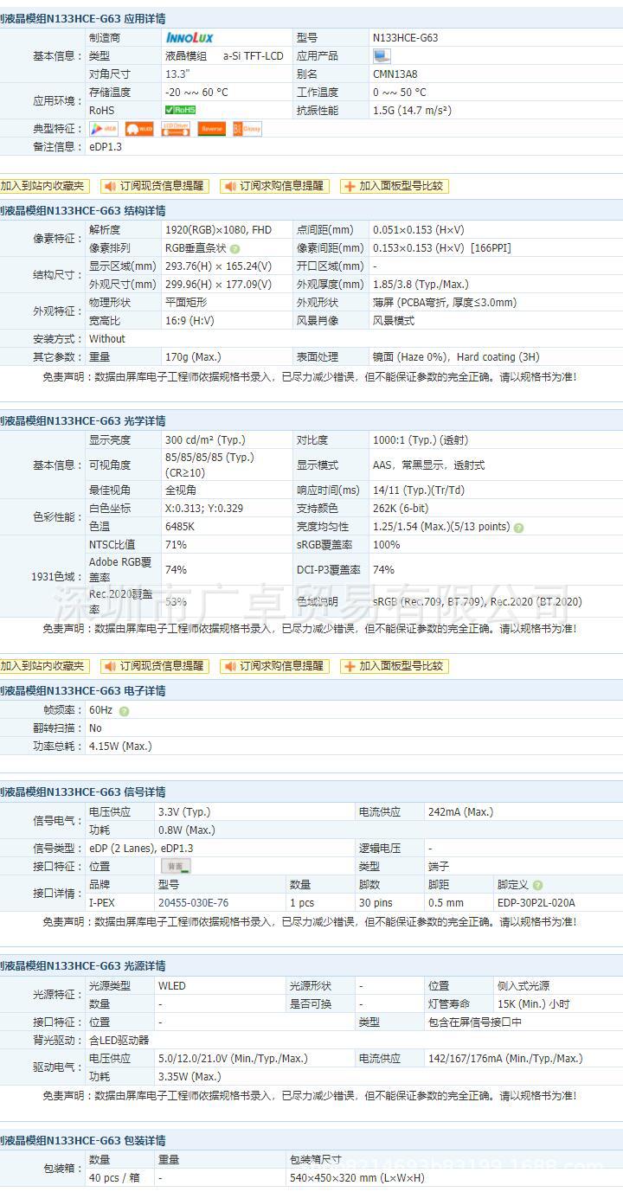Click the model number N133HCE-G63 value
The height and width of the screenshot is (1192, 623).
(x=405, y=38)
